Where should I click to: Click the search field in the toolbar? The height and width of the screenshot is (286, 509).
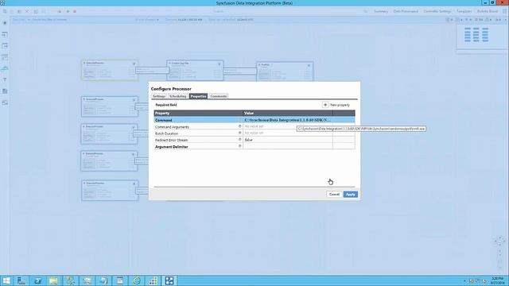tap(218, 11)
